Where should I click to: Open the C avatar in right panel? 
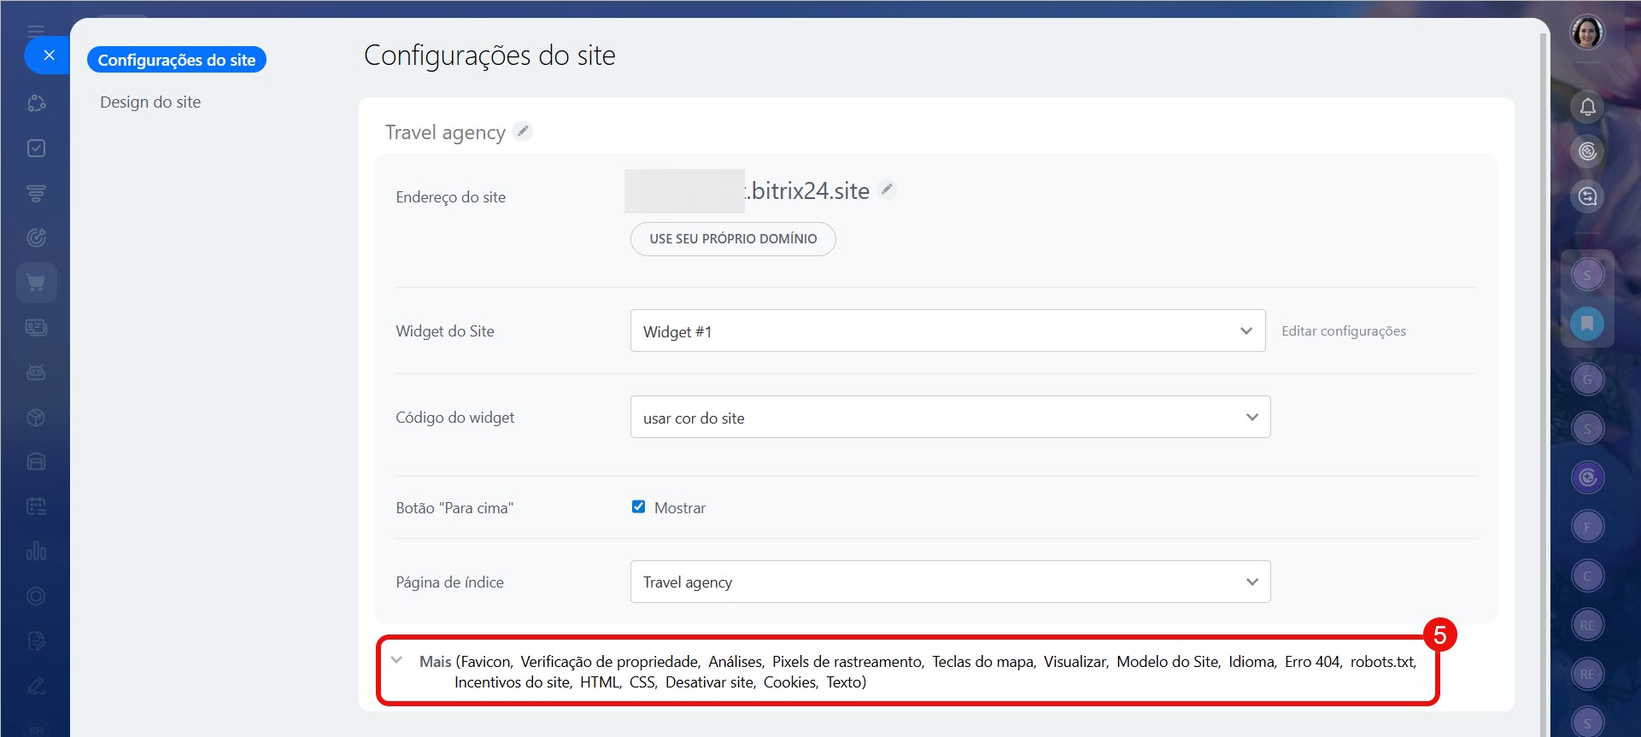click(x=1587, y=576)
